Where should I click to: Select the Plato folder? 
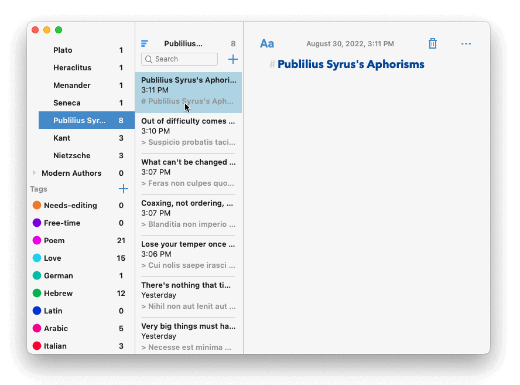(x=87, y=50)
